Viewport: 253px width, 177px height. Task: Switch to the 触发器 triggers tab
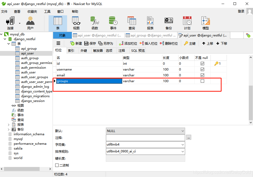click(x=98, y=51)
